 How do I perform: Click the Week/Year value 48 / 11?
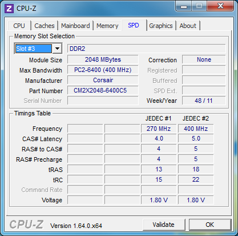tap(204, 101)
